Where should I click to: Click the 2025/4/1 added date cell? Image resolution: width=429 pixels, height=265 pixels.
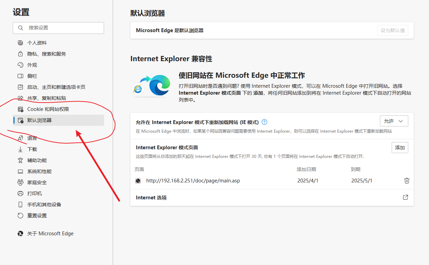click(308, 181)
